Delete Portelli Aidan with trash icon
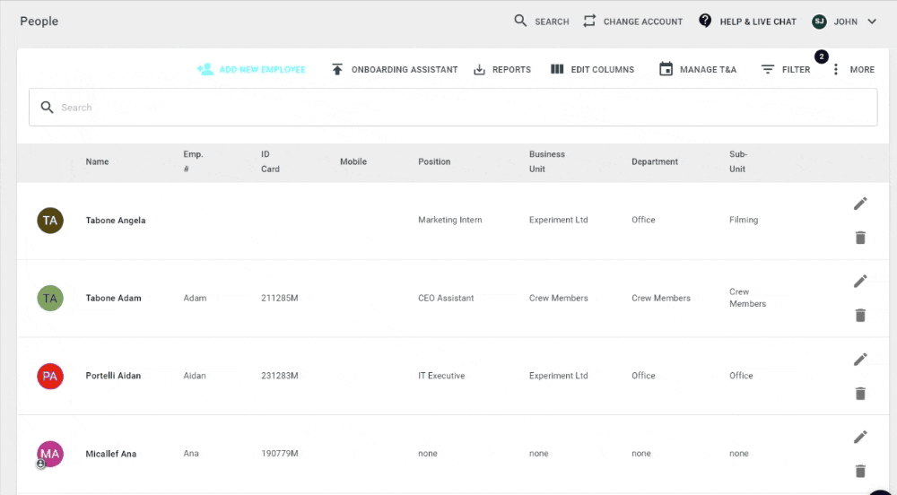 [x=860, y=394]
